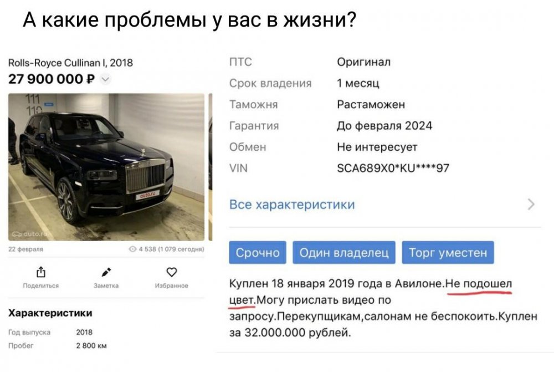Expand price history chevron beside 27 900 000 ₽

pos(106,79)
